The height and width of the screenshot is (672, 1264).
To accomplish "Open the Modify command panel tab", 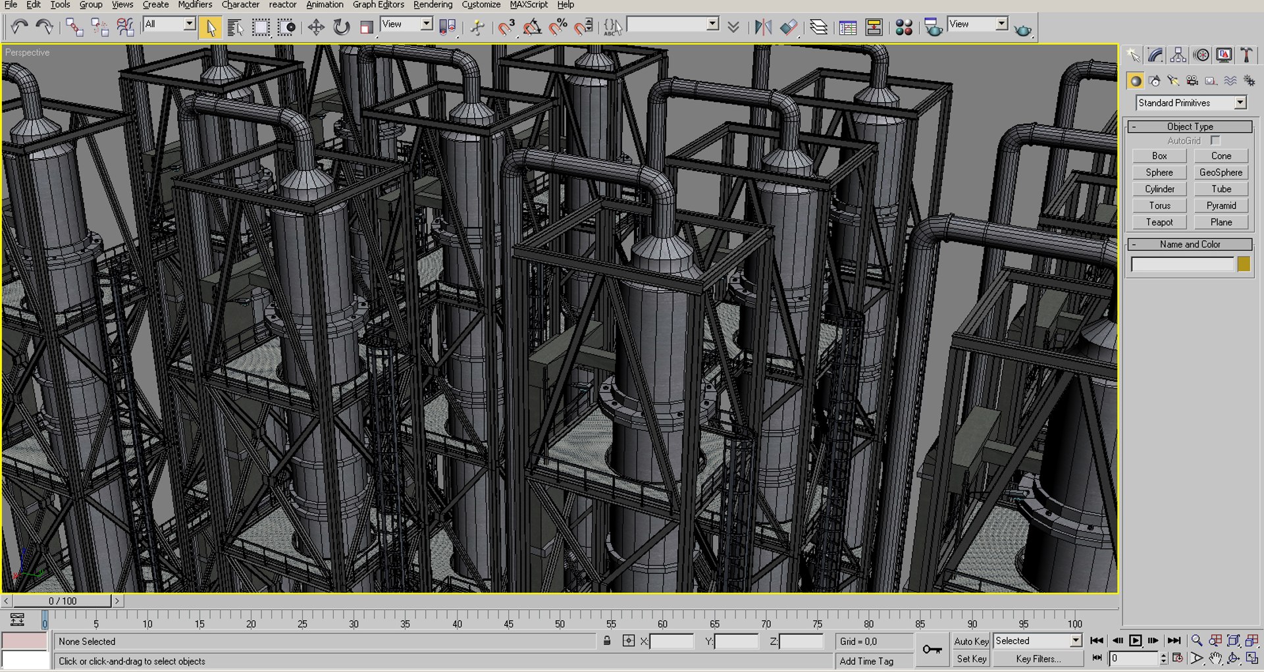I will tap(1156, 55).
